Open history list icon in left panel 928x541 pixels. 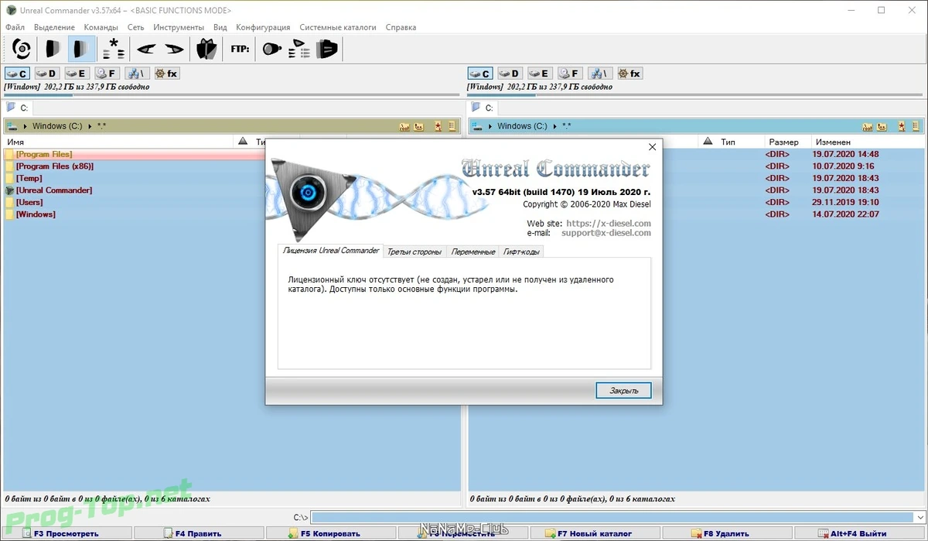pyautogui.click(x=452, y=126)
